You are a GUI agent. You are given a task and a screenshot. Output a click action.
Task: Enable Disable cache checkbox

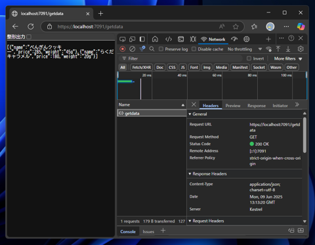(194, 49)
